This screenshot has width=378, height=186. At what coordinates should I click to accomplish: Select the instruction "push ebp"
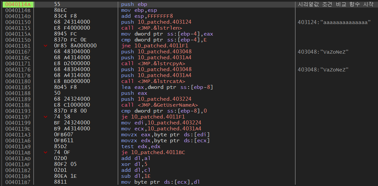point(134,4)
